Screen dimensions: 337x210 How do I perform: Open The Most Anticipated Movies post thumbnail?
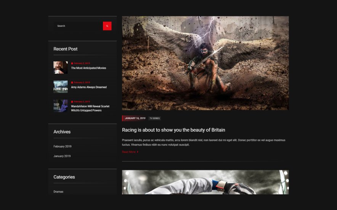[x=61, y=68]
